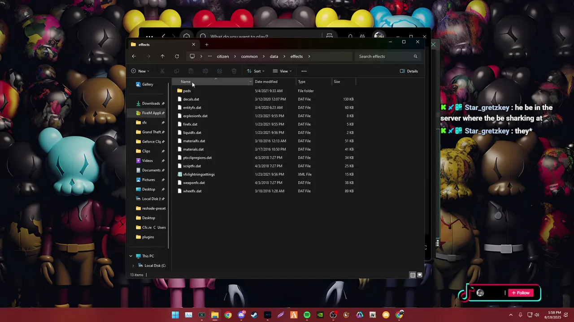The image size is (574, 322).
Task: Navigate to citizen breadcrumb
Action: [x=223, y=56]
